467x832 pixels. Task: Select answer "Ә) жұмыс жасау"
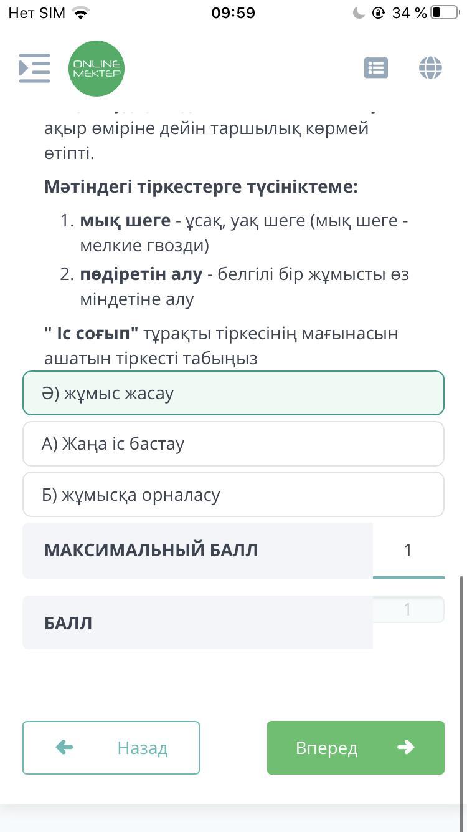(x=233, y=393)
